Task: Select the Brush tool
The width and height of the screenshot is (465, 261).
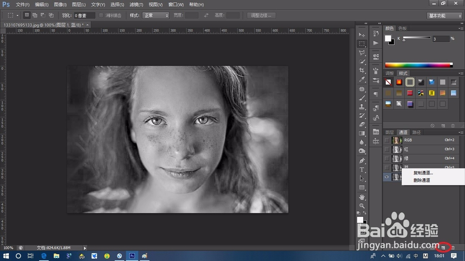Action: (362, 98)
